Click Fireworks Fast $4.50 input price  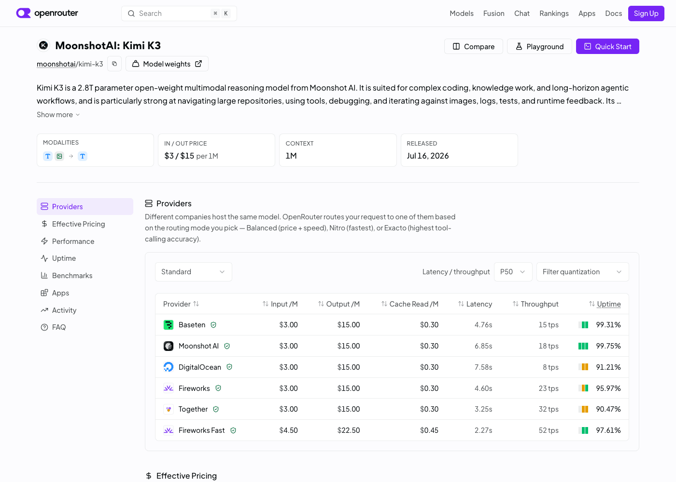(x=288, y=430)
